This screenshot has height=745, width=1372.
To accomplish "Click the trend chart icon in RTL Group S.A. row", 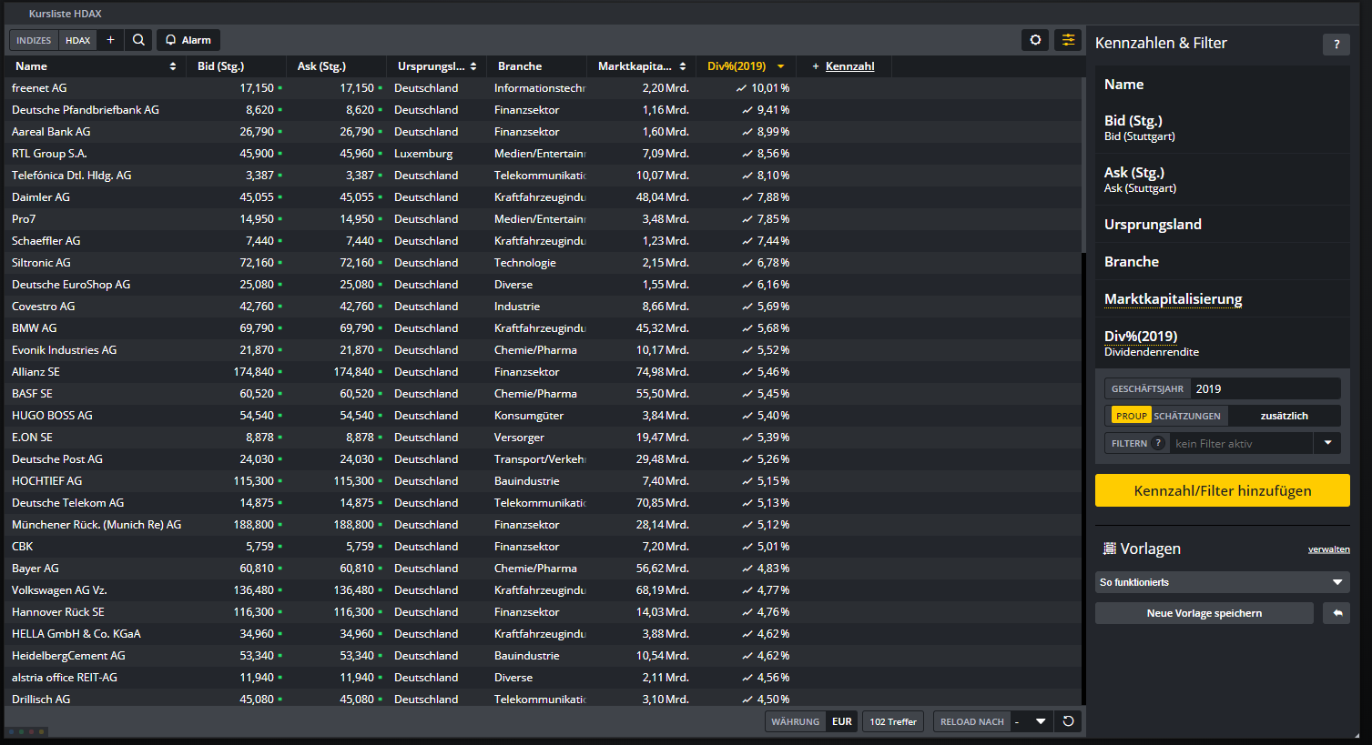I will click(x=747, y=154).
